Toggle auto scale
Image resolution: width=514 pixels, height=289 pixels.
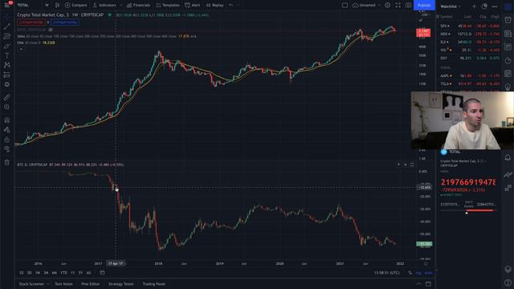click(428, 273)
